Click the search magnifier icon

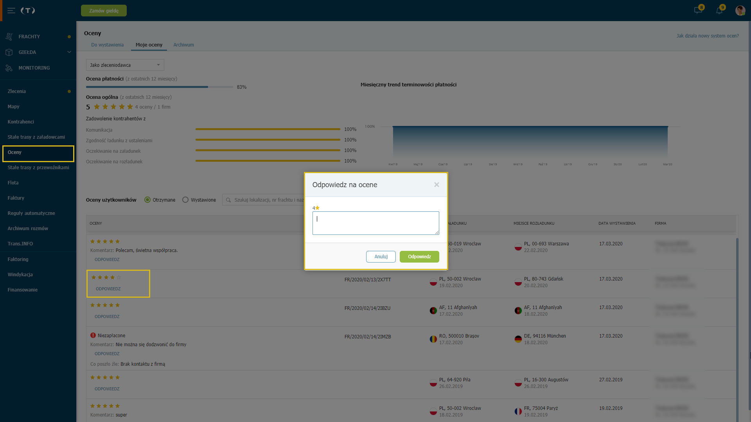pos(228,200)
